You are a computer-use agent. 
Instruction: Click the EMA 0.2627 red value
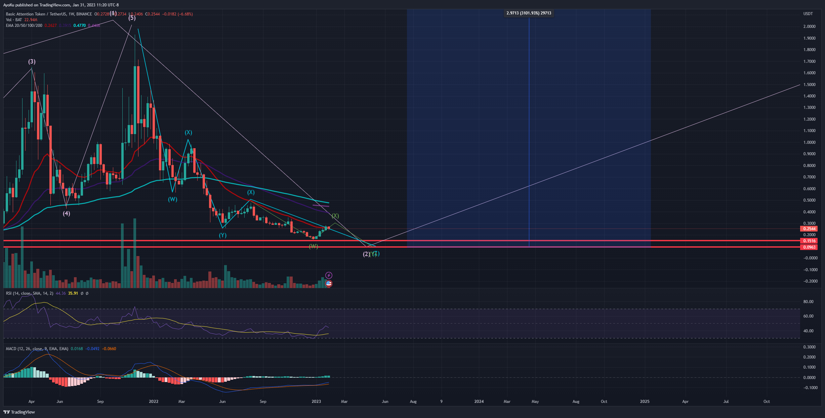[50, 26]
